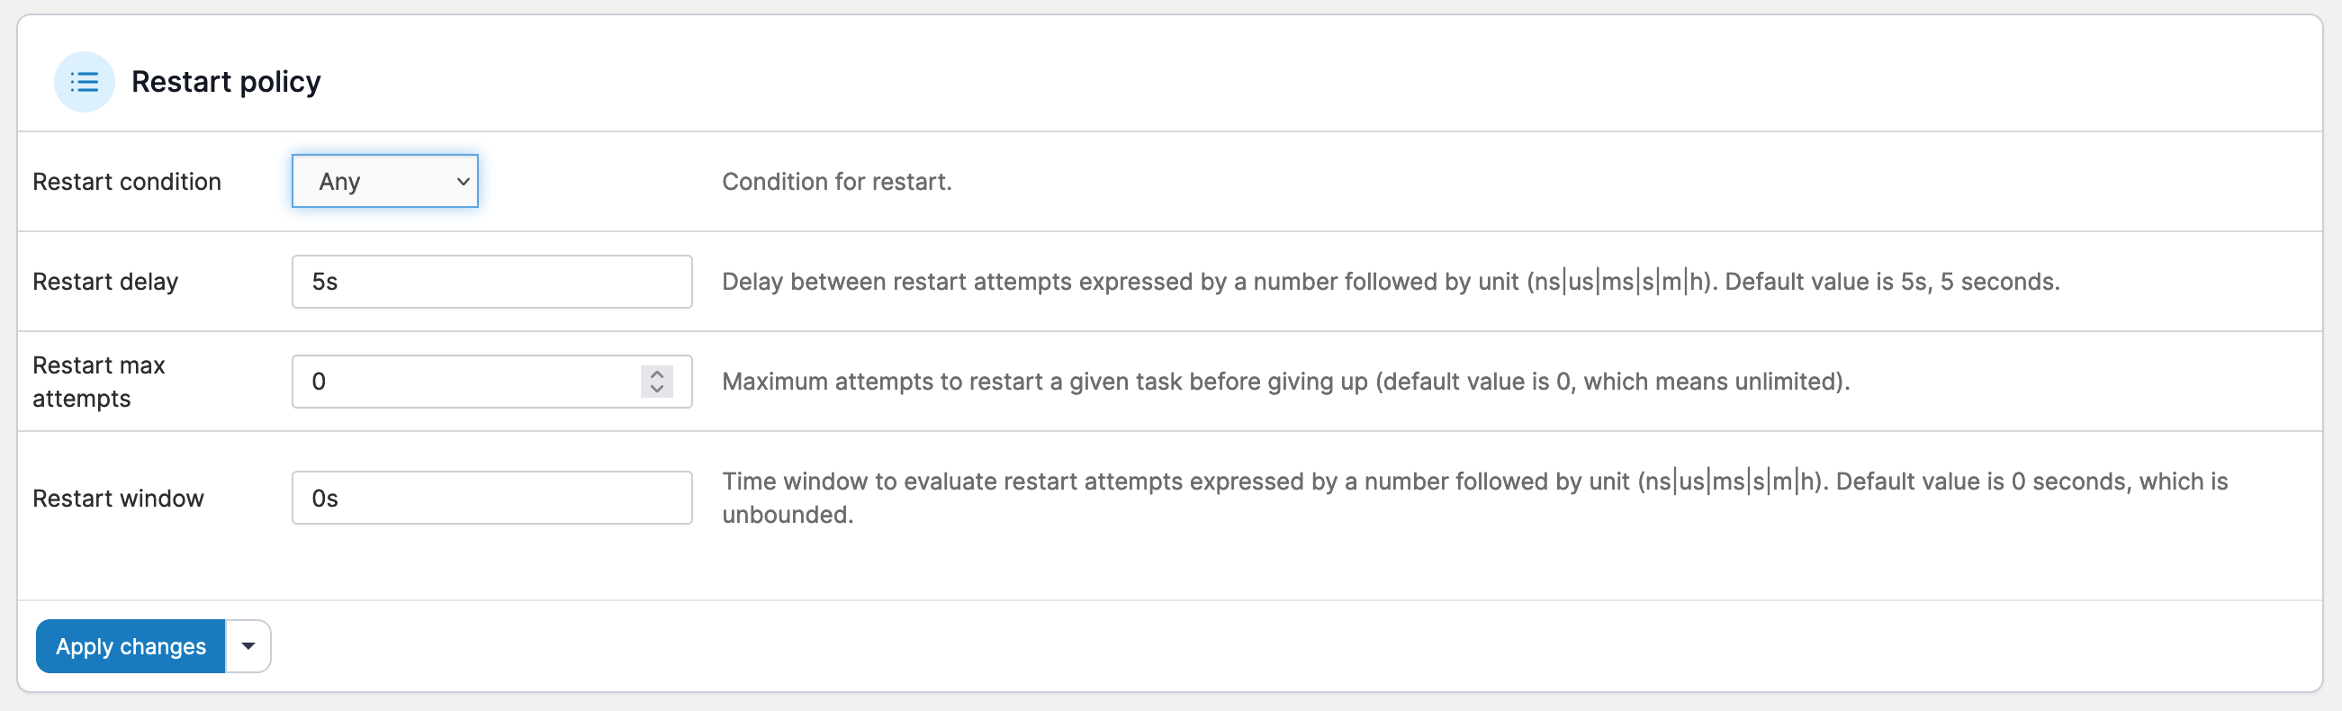Click the 'Condition for restart.' help text

836,182
